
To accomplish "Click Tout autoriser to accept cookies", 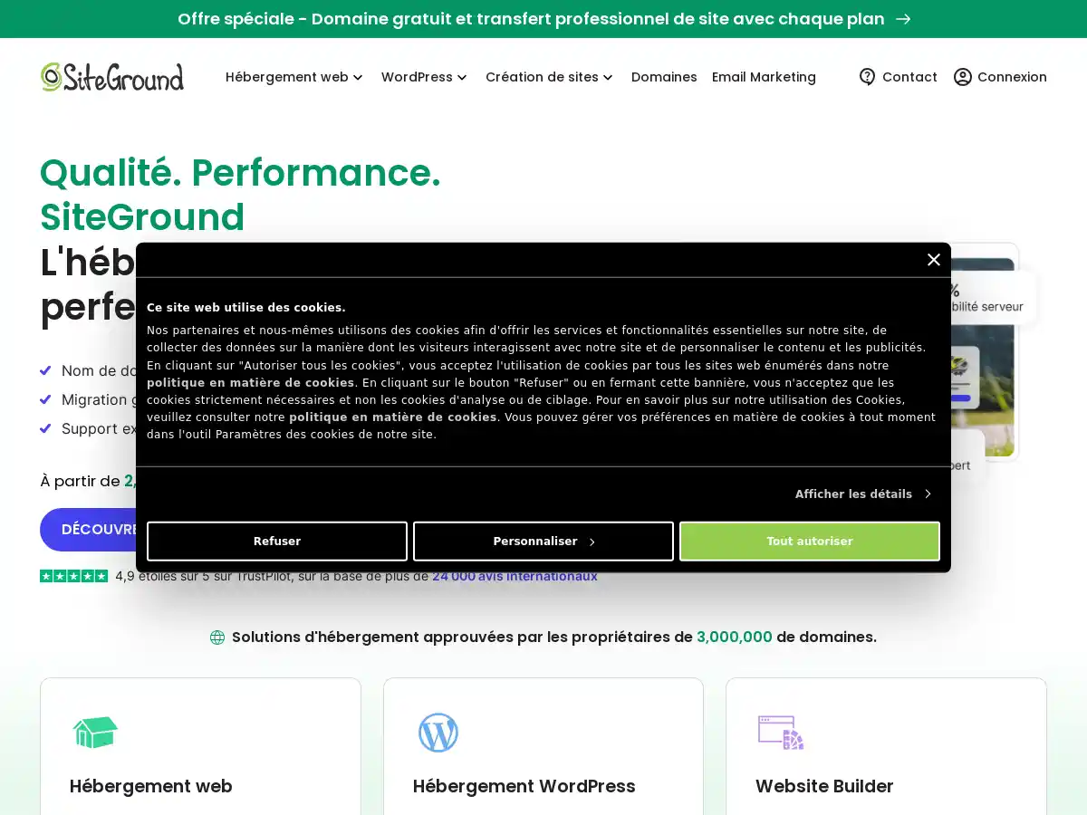I will point(809,541).
